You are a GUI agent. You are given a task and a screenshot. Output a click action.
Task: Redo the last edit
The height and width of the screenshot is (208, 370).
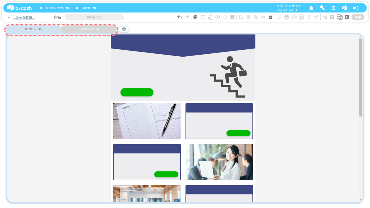[x=187, y=17]
